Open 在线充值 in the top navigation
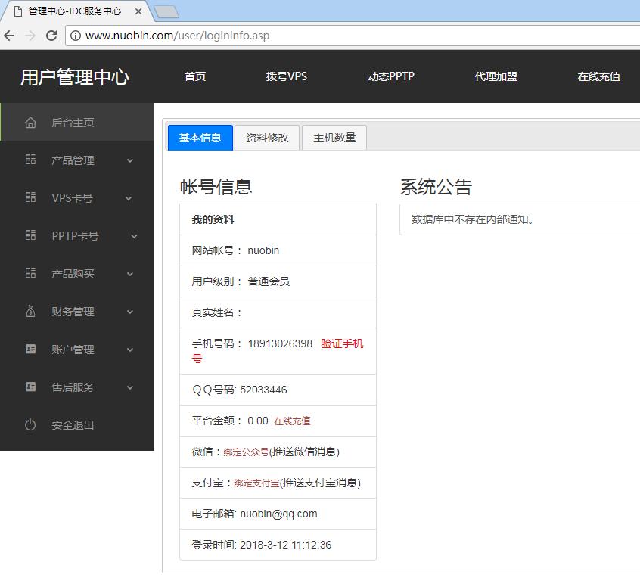 pos(599,76)
